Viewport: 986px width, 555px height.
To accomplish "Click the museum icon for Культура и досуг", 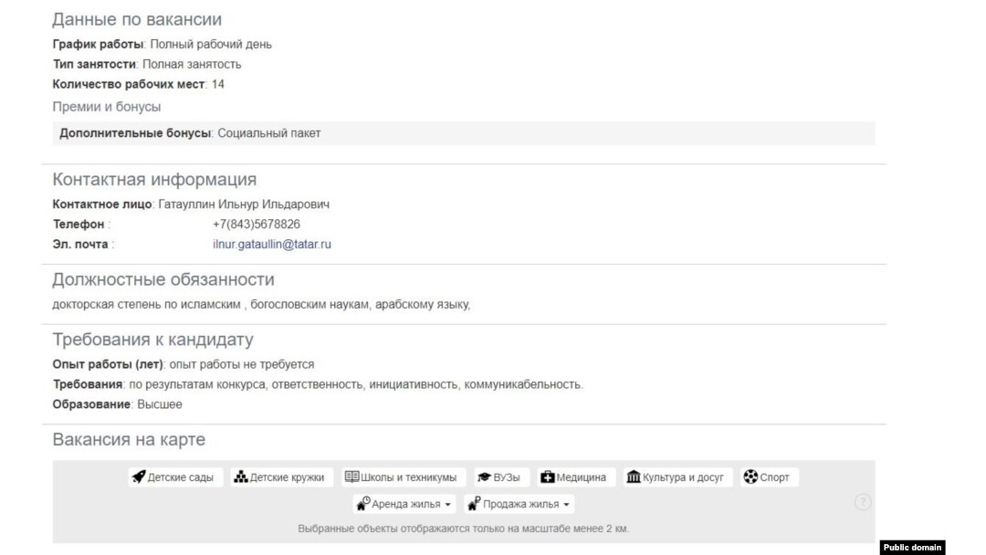I will coord(634,477).
